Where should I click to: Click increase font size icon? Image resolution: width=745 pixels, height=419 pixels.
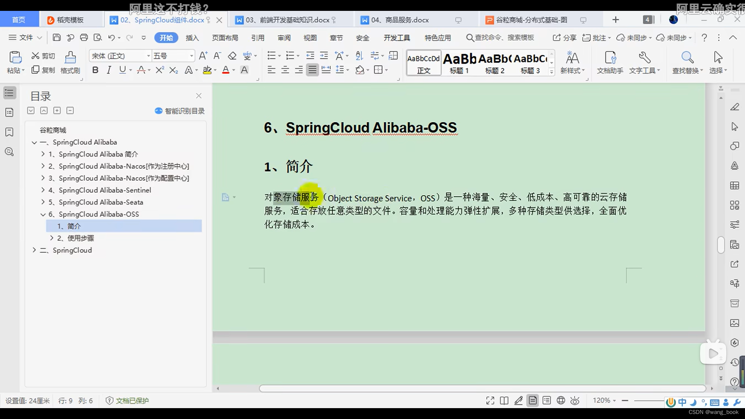(203, 56)
